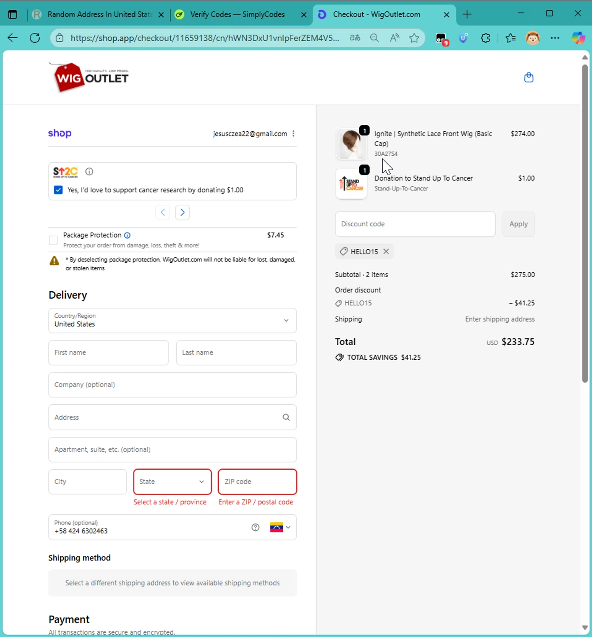Uncheck the cancer research donation checkbox
The height and width of the screenshot is (637, 592).
[58, 190]
